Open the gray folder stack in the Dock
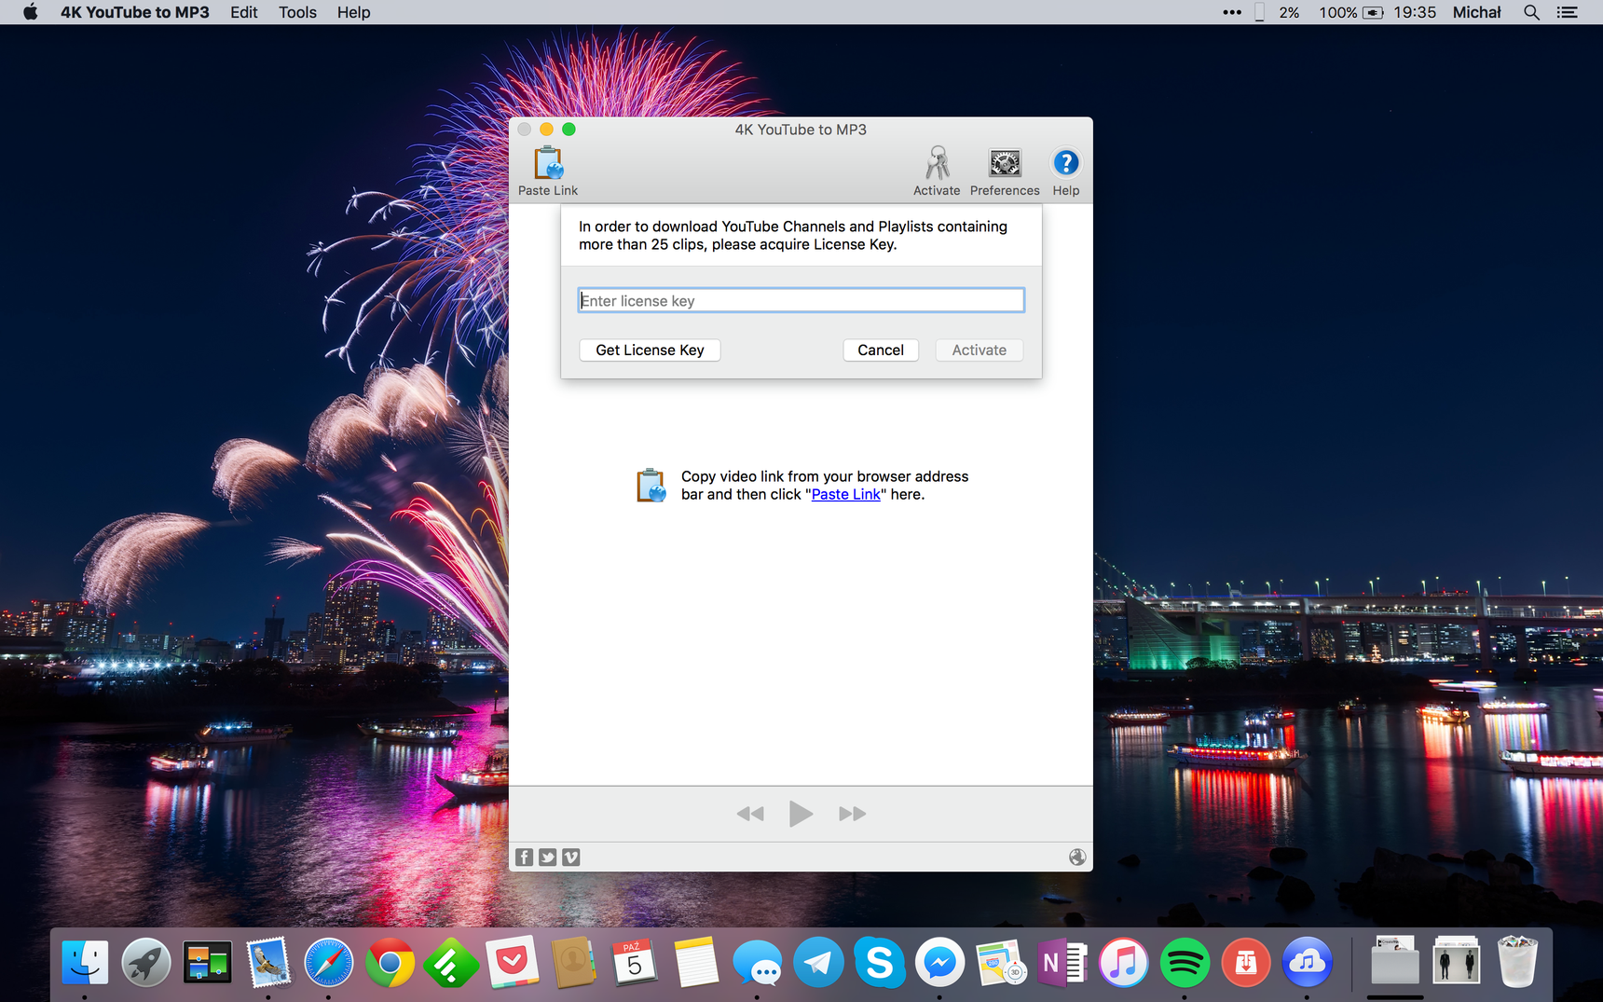The width and height of the screenshot is (1603, 1002). tap(1395, 961)
